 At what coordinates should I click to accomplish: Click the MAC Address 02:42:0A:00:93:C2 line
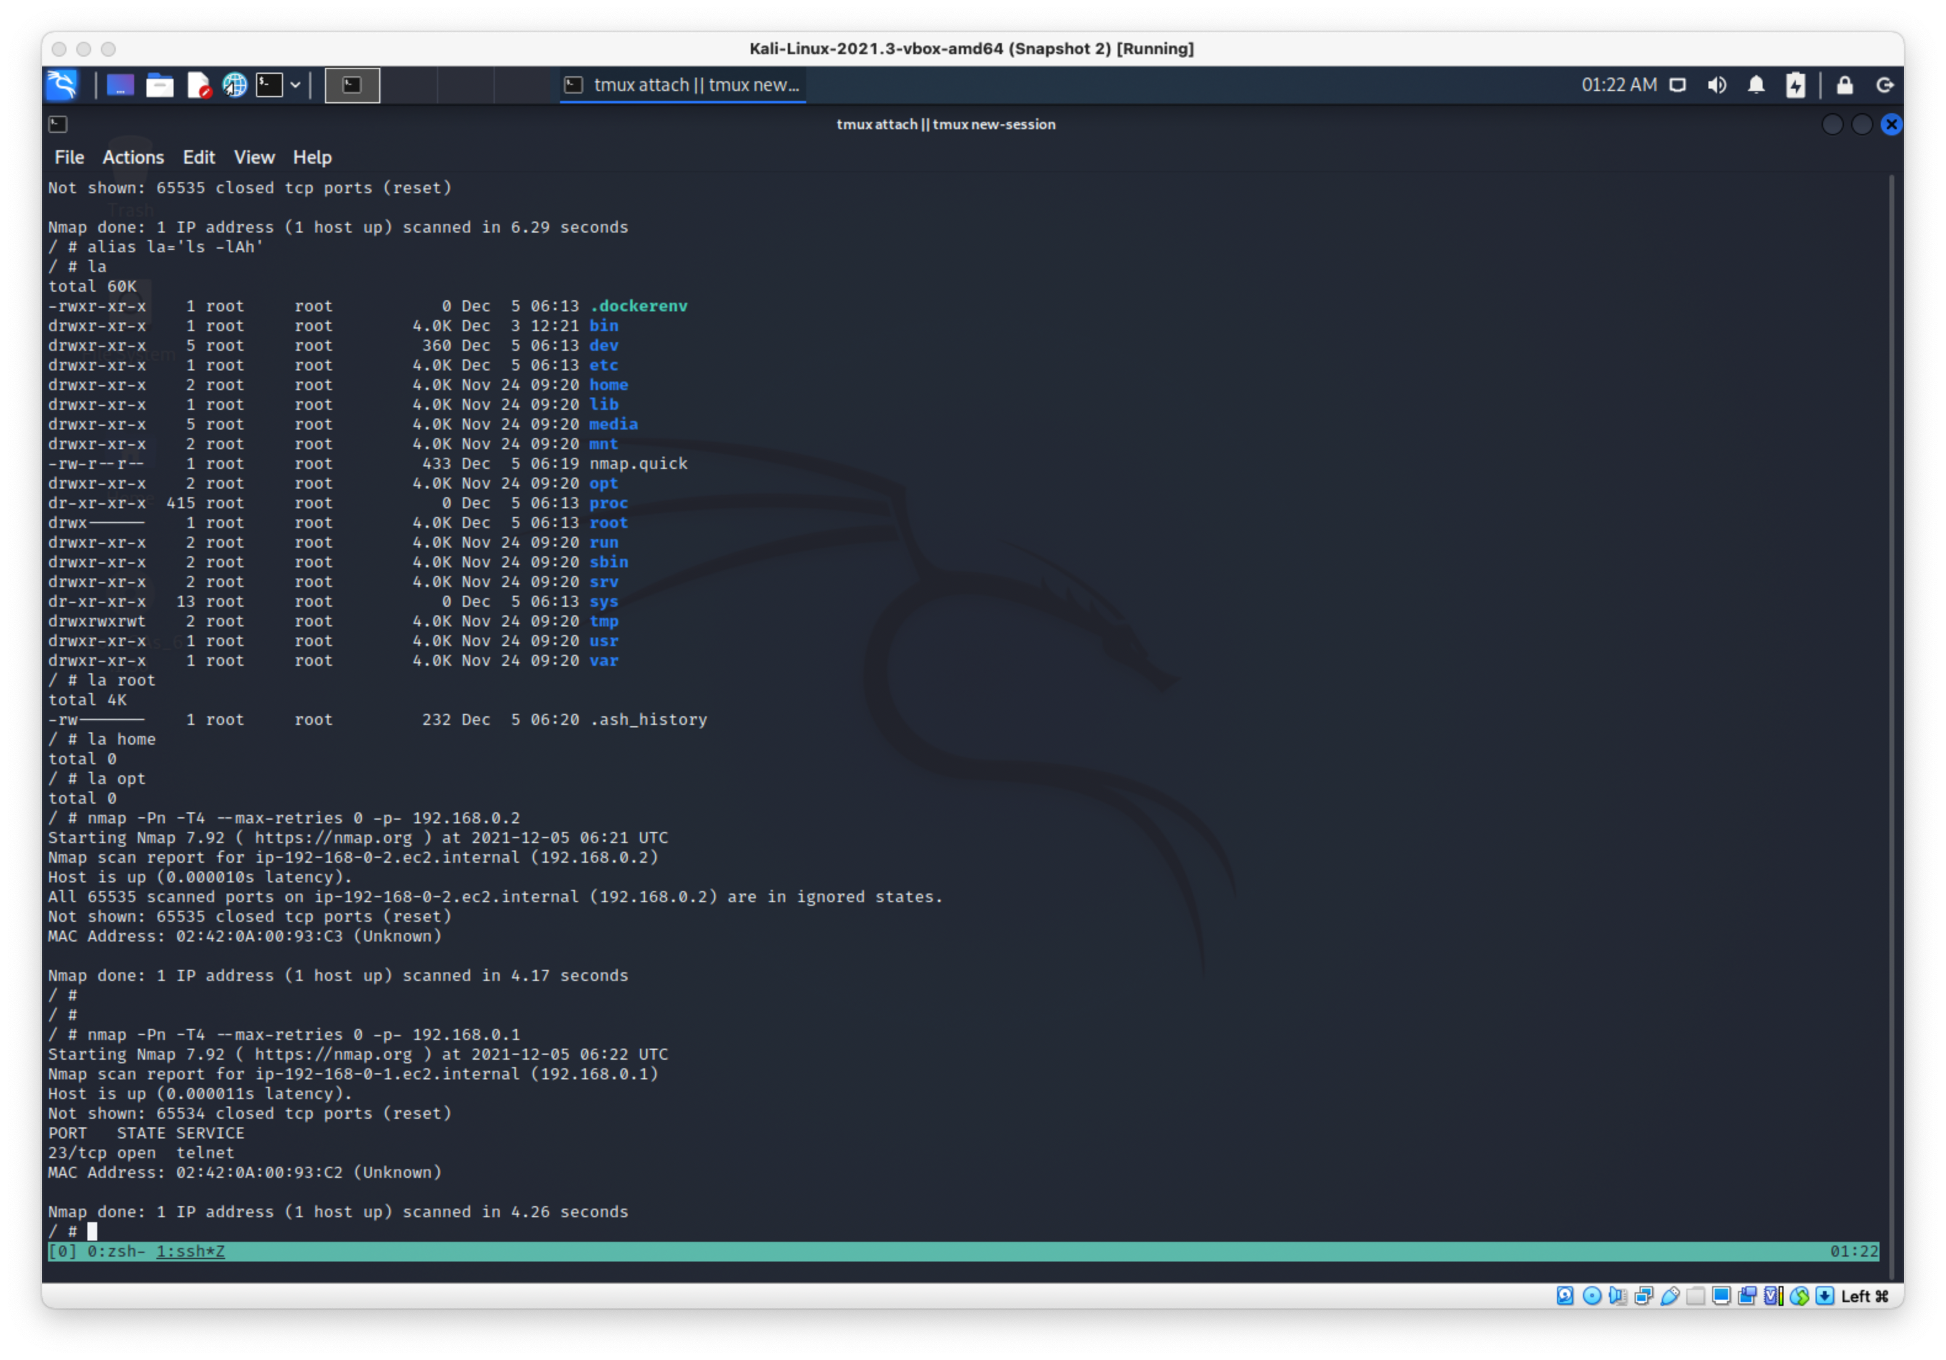point(245,1172)
